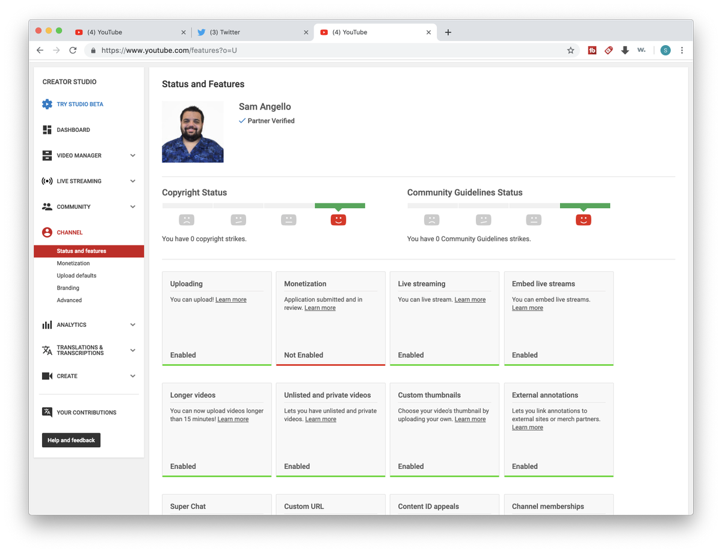The image size is (722, 553).
Task: Click the Channel memberships card heading
Action: [548, 507]
